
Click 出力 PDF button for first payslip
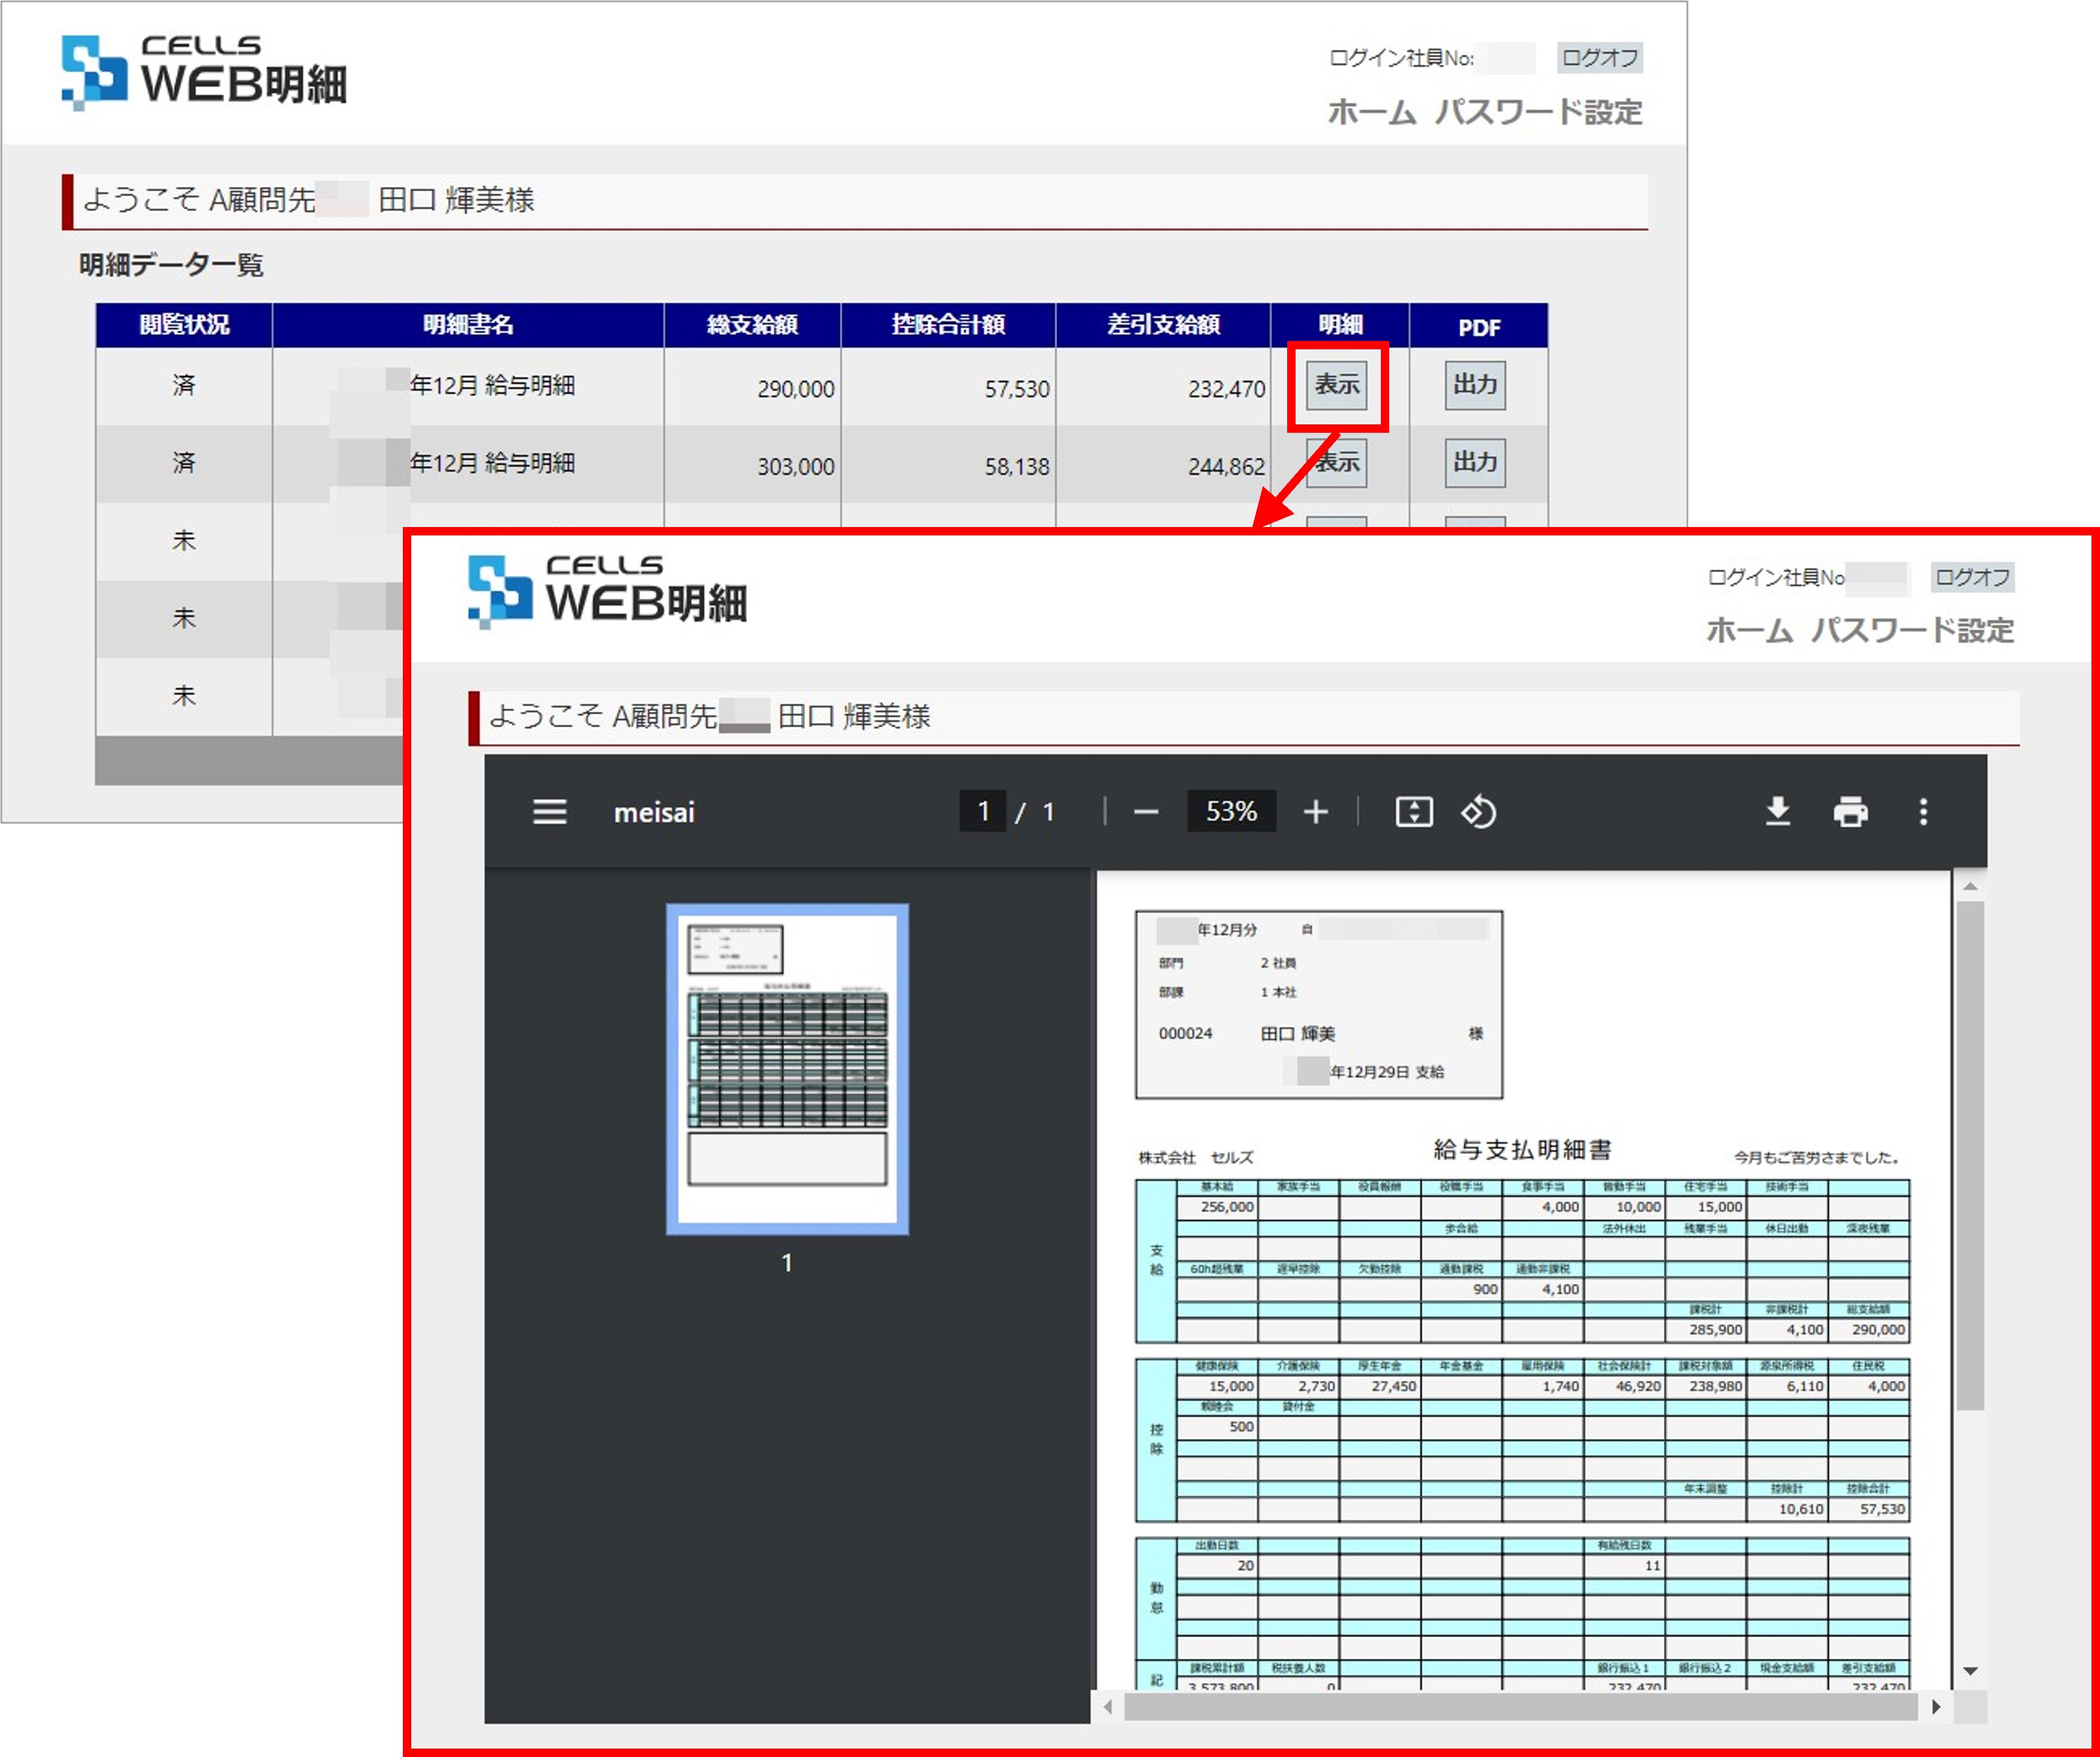coord(1475,385)
